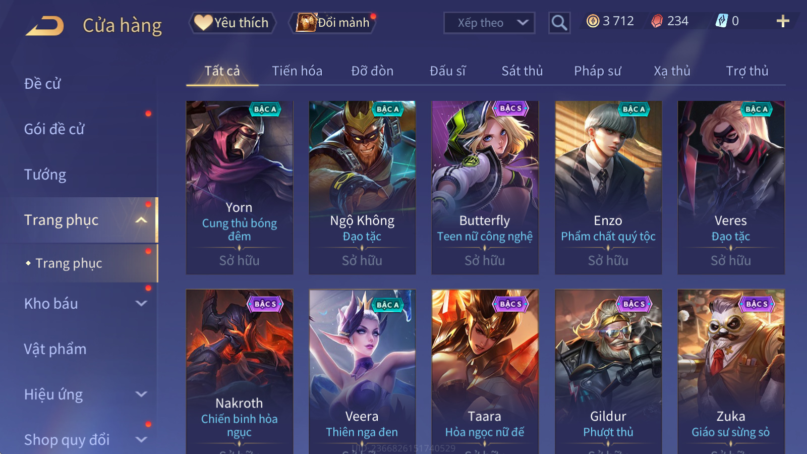
Task: Tap the blue voucher currency icon
Action: [722, 21]
